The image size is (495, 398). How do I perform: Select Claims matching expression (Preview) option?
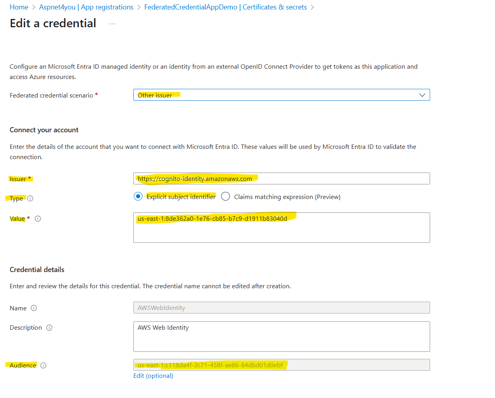click(226, 196)
